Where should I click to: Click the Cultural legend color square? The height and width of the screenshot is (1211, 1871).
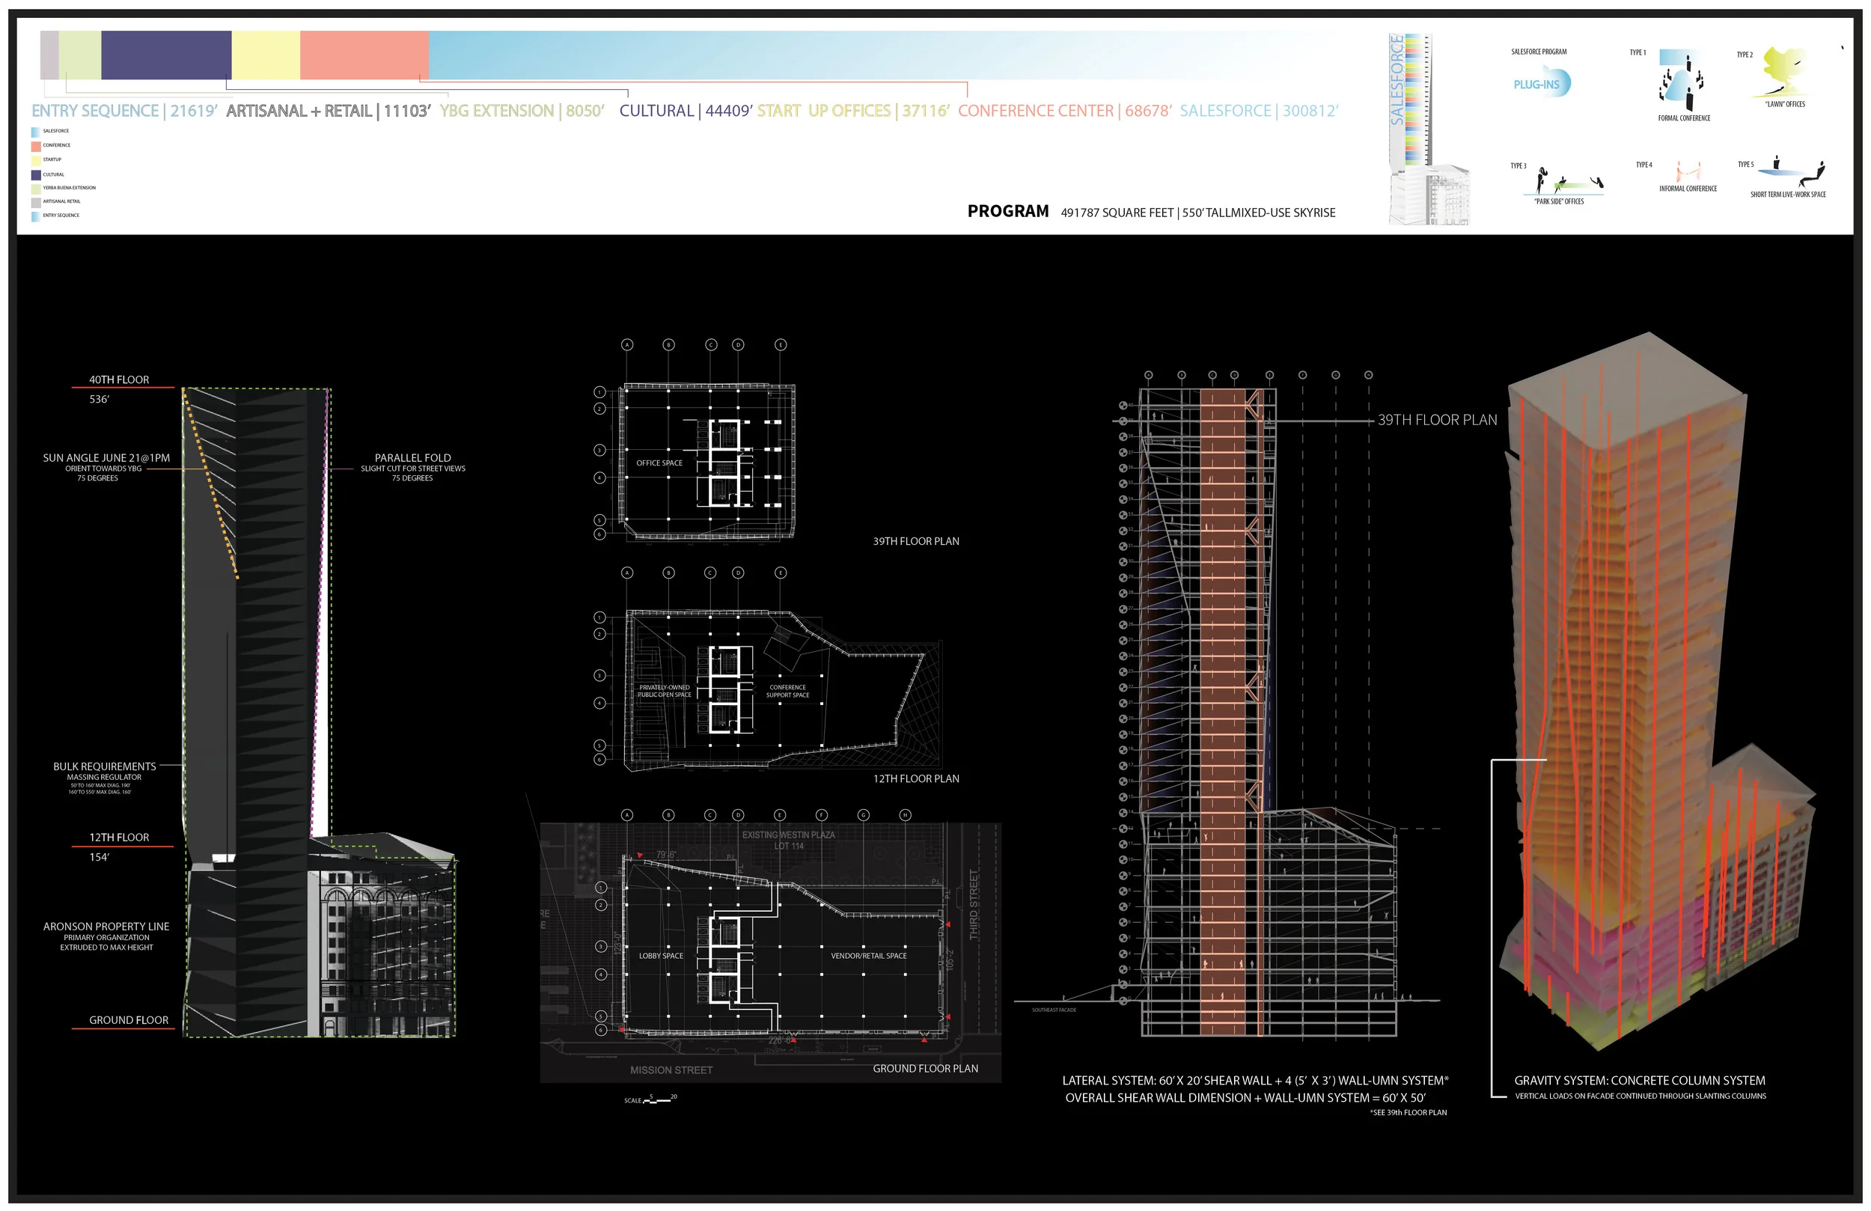[35, 174]
